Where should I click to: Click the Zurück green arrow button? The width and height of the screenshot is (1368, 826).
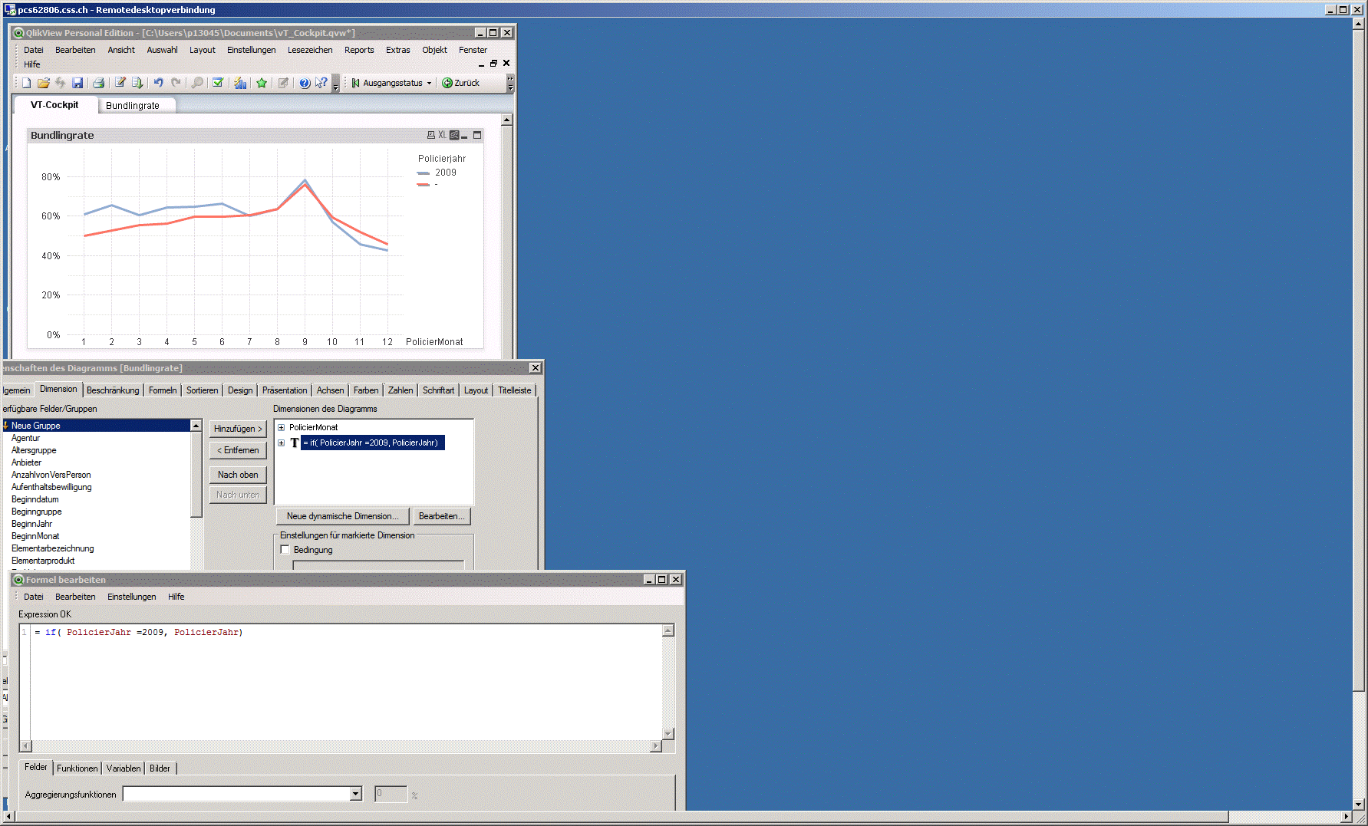click(460, 83)
